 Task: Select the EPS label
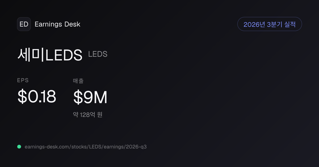(x=23, y=81)
